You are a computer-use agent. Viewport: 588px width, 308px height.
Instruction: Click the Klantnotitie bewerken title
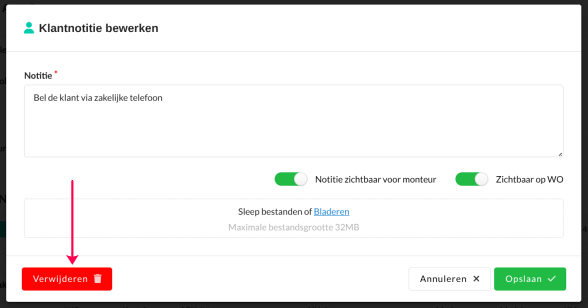[x=98, y=28]
